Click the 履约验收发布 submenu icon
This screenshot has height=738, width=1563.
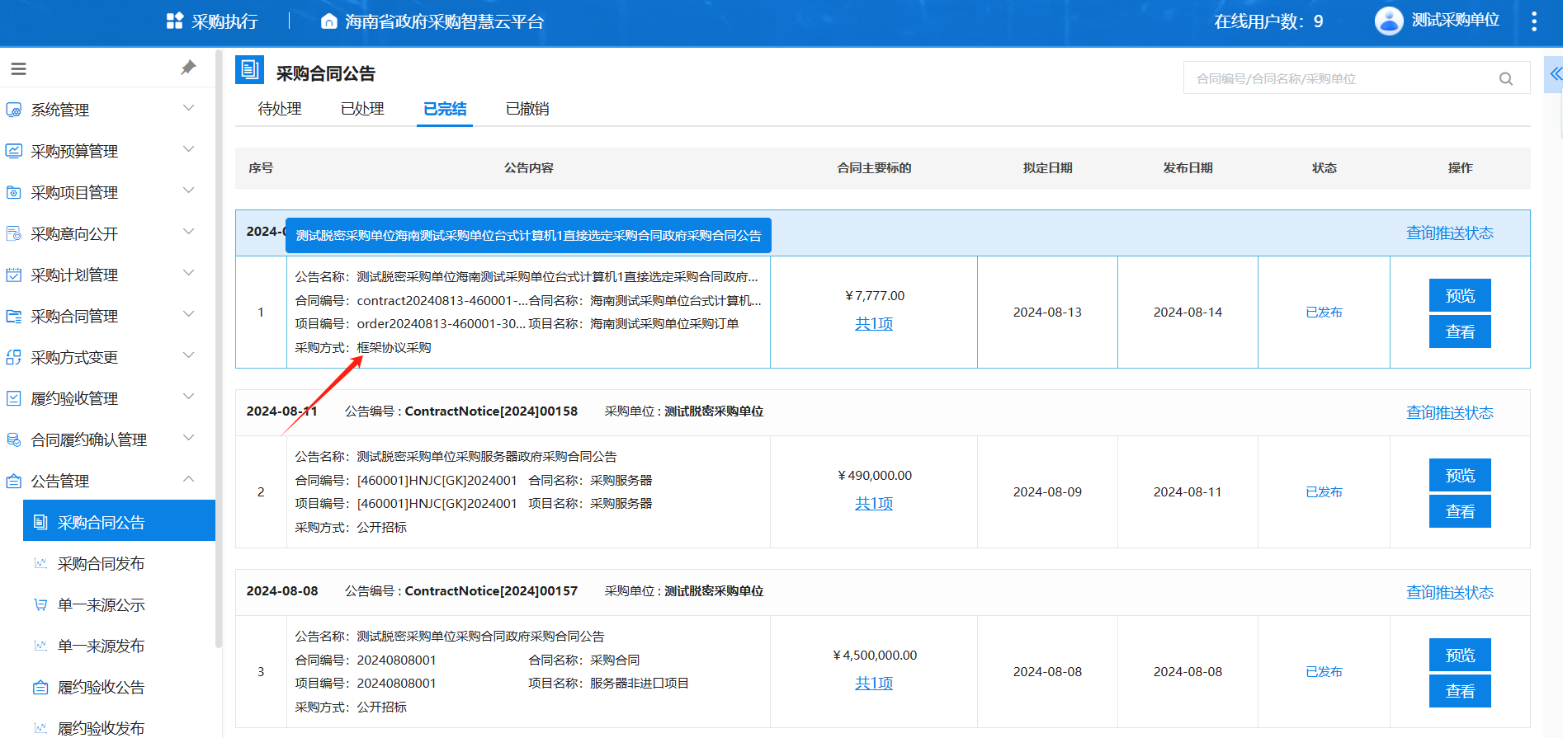pyautogui.click(x=40, y=728)
